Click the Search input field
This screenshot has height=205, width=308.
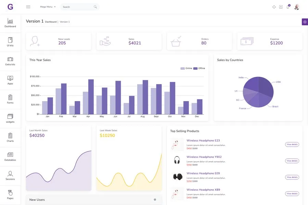pyautogui.click(x=77, y=7)
